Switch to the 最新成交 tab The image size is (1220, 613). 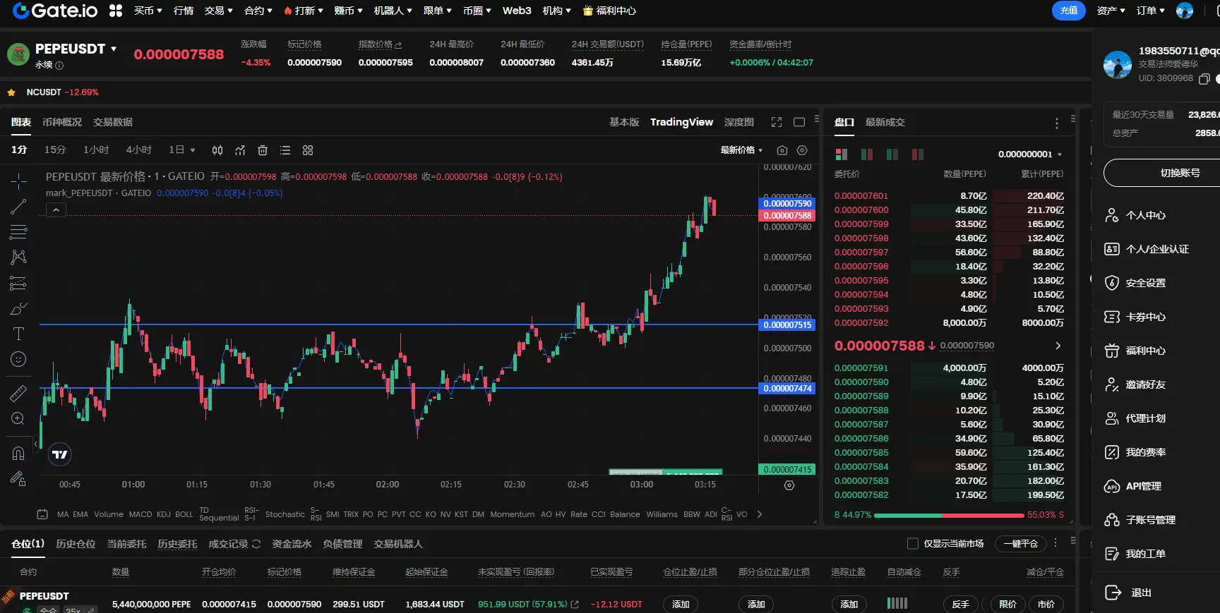point(885,122)
